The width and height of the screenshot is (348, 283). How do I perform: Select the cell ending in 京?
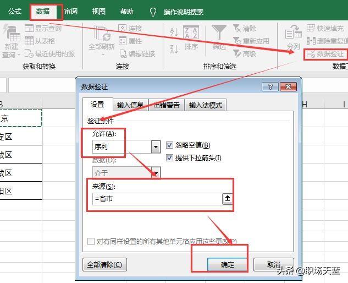21,118
